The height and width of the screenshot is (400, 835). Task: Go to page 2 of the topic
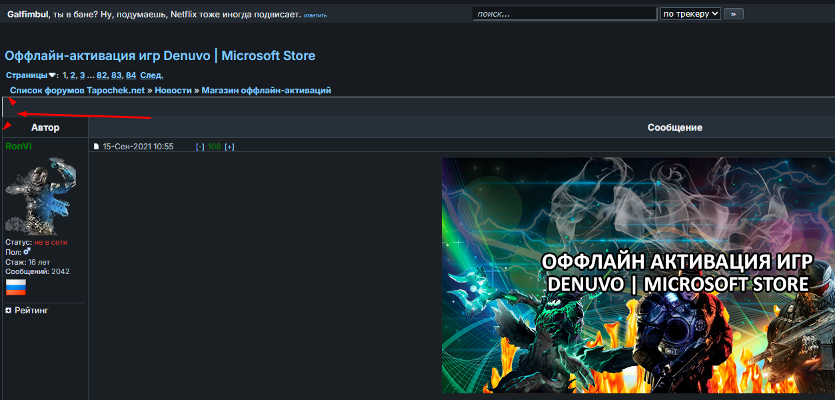[x=73, y=75]
